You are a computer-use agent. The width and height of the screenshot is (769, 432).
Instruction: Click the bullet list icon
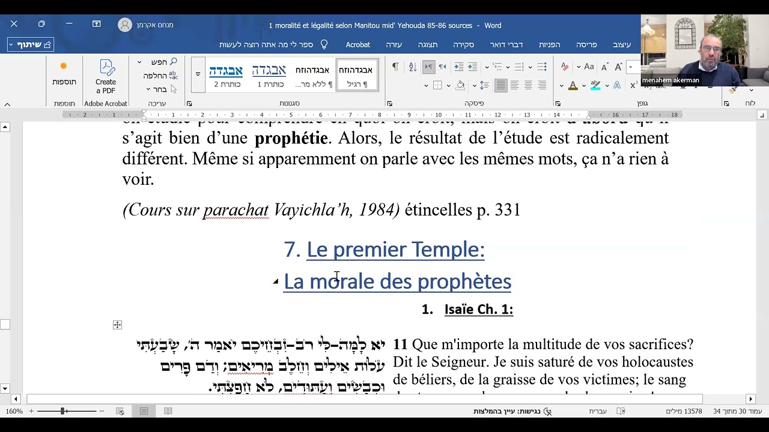[542, 67]
